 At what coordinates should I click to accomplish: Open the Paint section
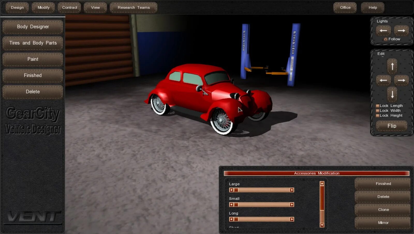pos(33,59)
